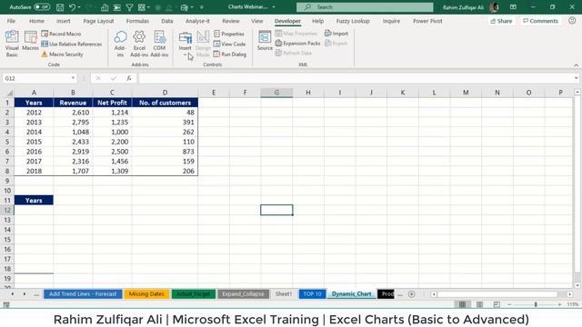Image resolution: width=582 pixels, height=327 pixels.
Task: Open the File tab
Action: click(x=11, y=21)
